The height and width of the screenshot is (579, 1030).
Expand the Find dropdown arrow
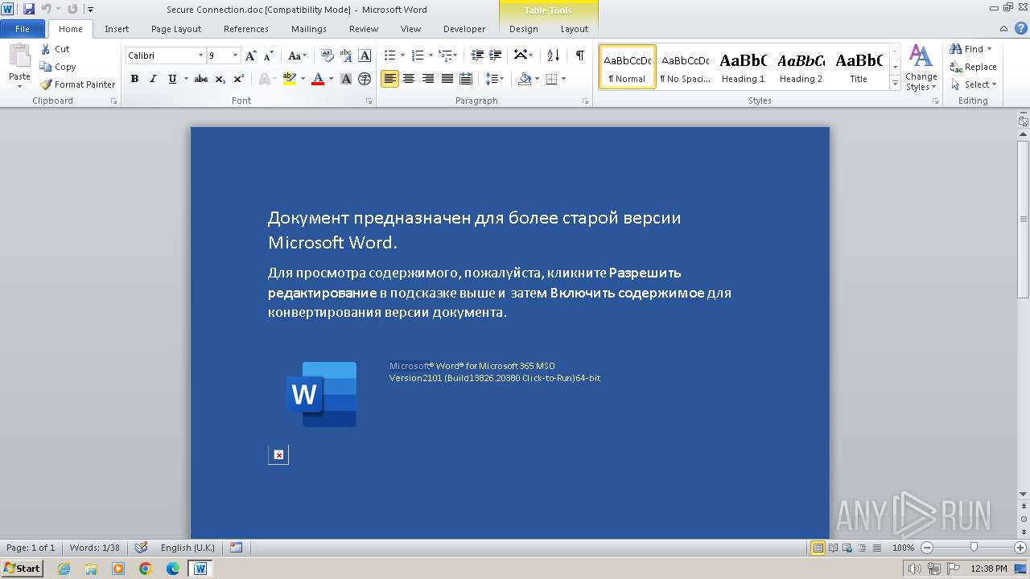(x=990, y=49)
